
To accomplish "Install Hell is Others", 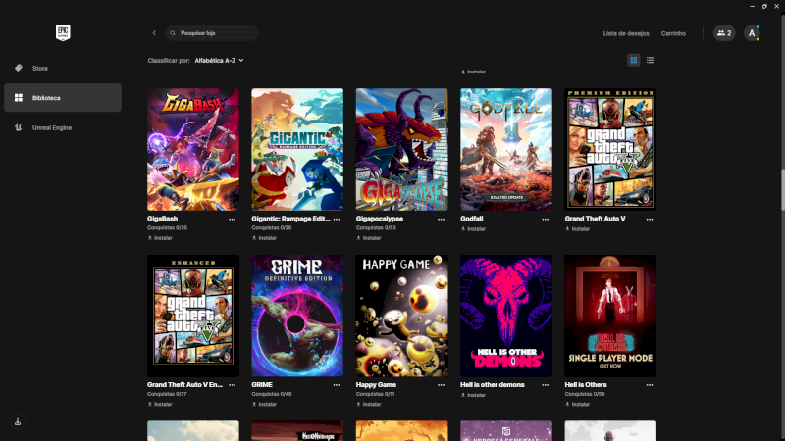I will pos(577,404).
